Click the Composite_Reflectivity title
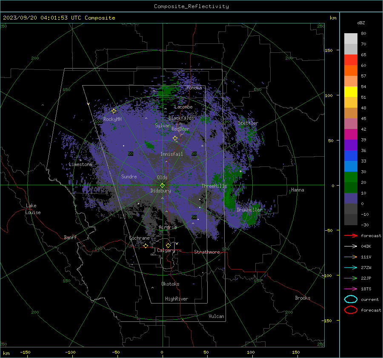Screen dimensions: 383x358 coord(191,6)
